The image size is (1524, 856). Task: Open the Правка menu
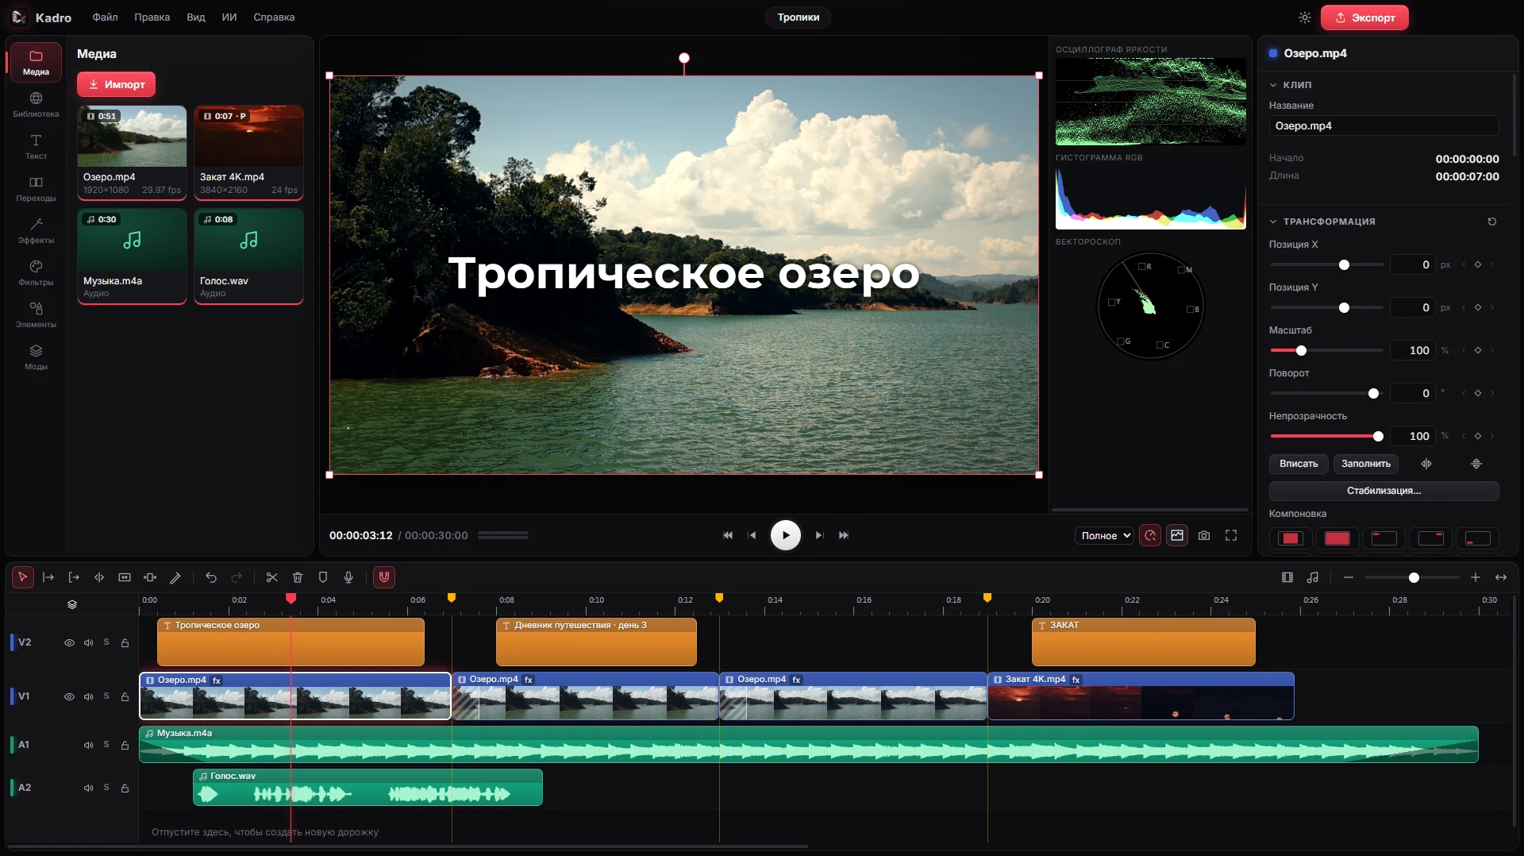tap(152, 17)
